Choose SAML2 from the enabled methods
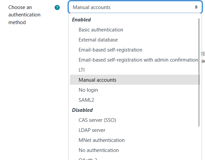Screen dimensions: 205x160 click(x=87, y=100)
